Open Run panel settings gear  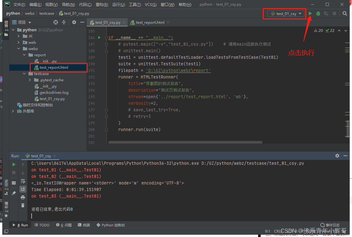337,155
